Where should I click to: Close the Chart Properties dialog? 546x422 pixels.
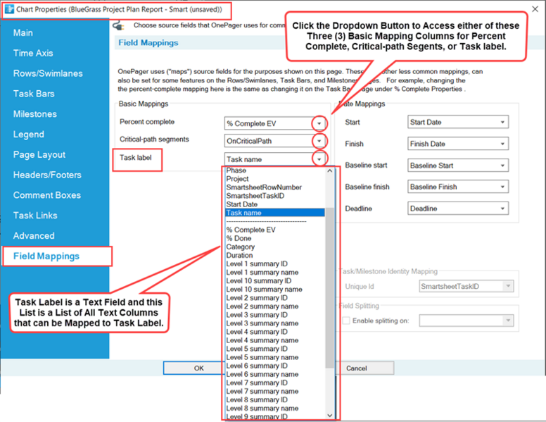[x=535, y=9]
